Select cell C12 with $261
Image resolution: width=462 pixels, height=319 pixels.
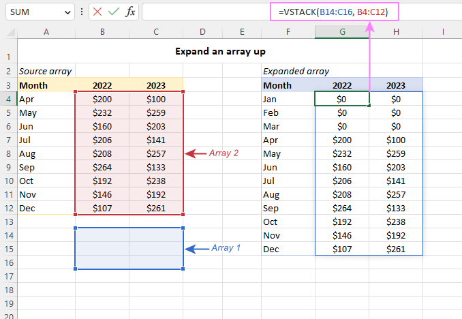156,208
